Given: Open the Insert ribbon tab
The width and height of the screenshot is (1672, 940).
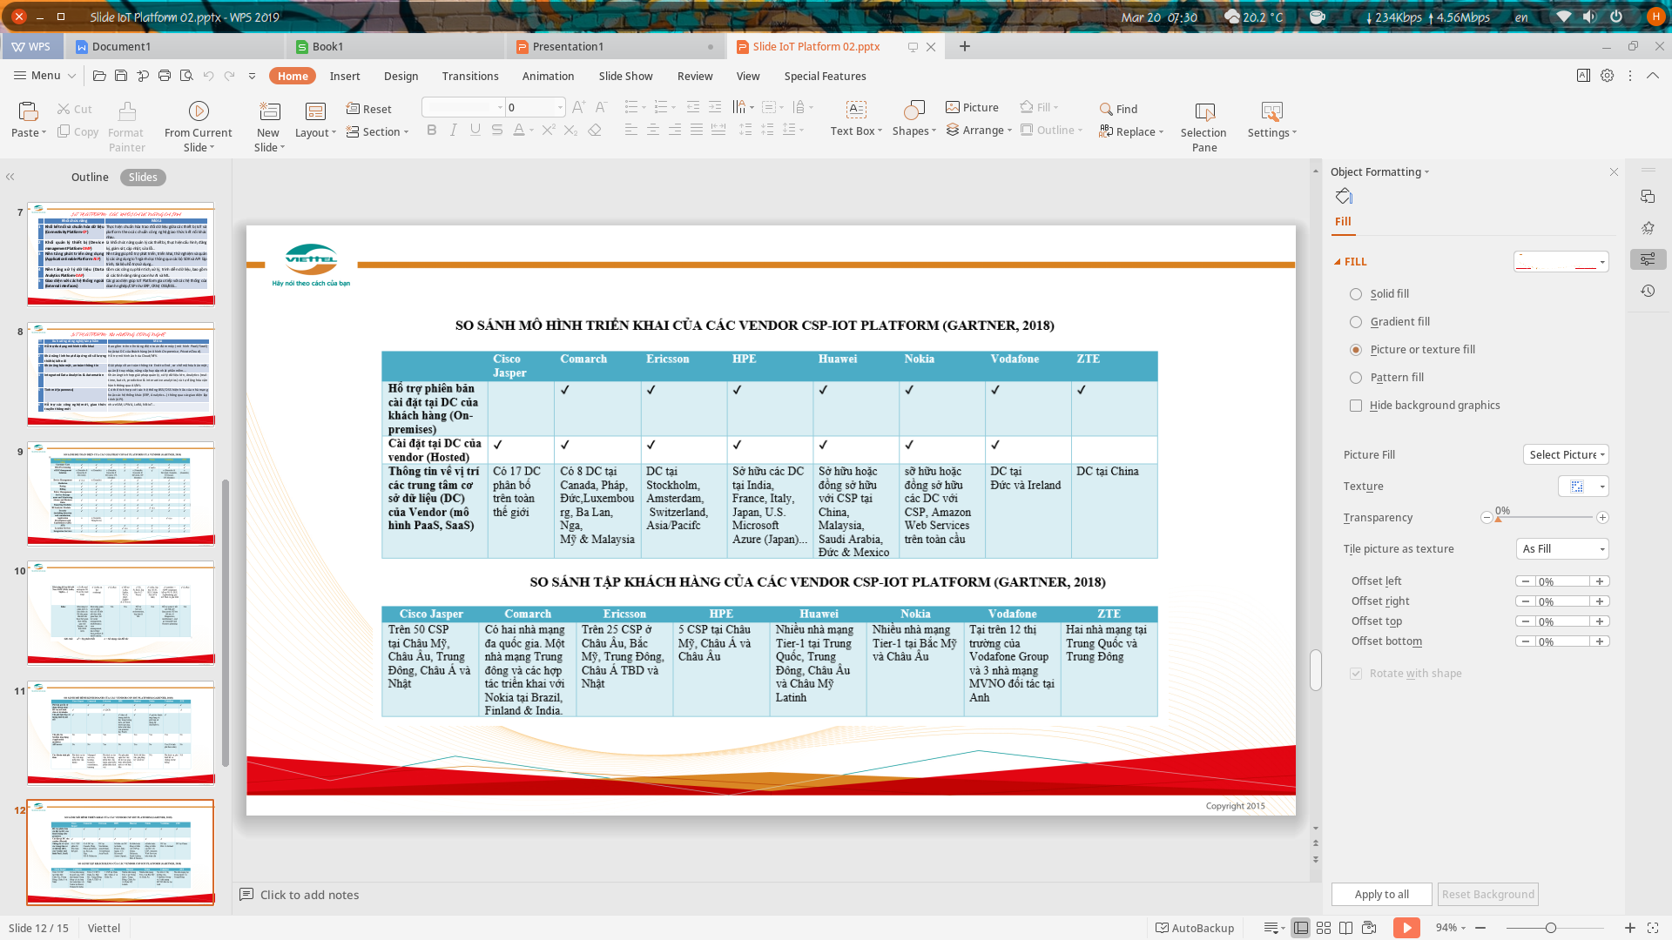Looking at the screenshot, I should pyautogui.click(x=345, y=76).
